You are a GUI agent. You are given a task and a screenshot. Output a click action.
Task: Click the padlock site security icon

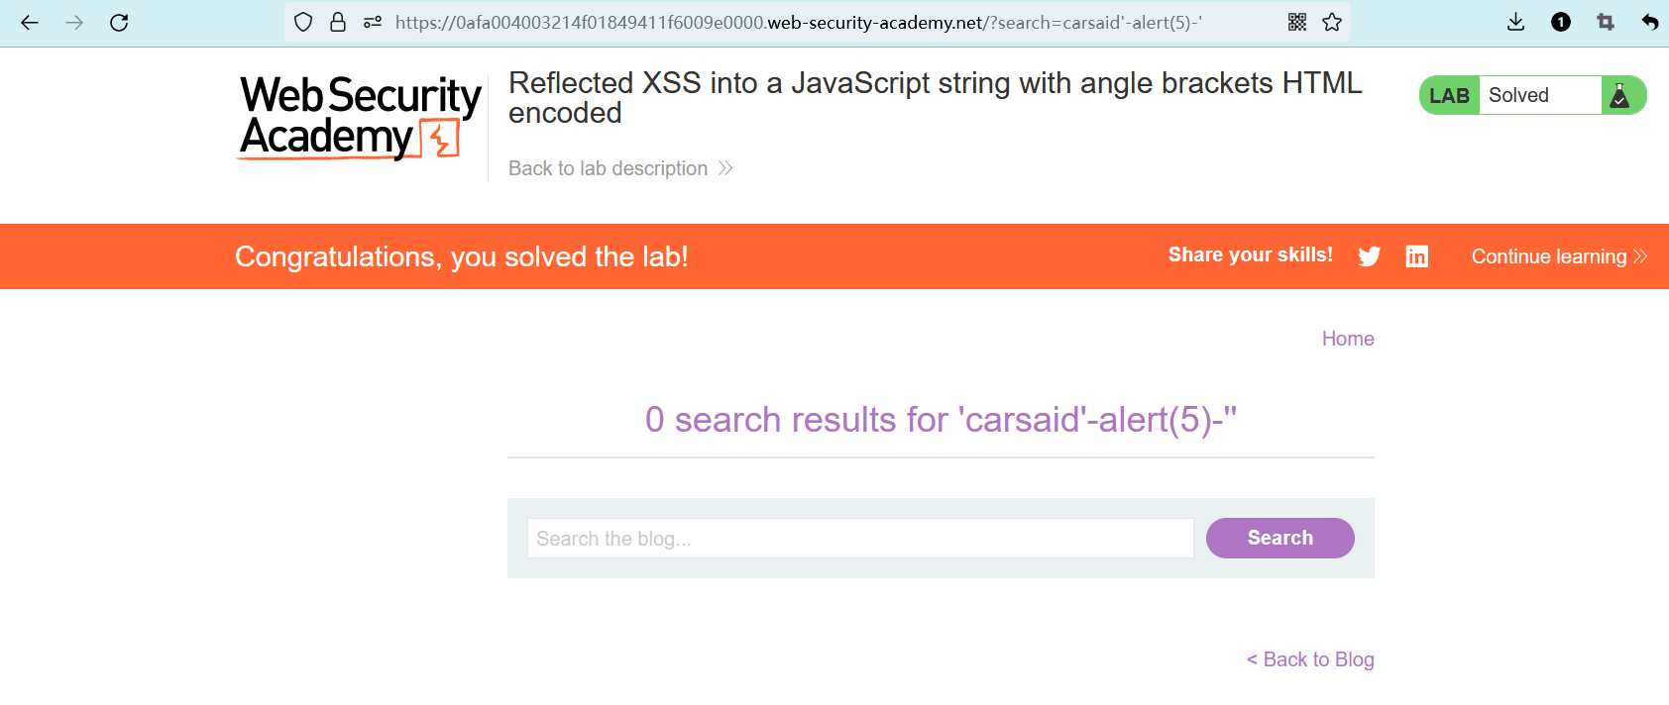pyautogui.click(x=338, y=23)
